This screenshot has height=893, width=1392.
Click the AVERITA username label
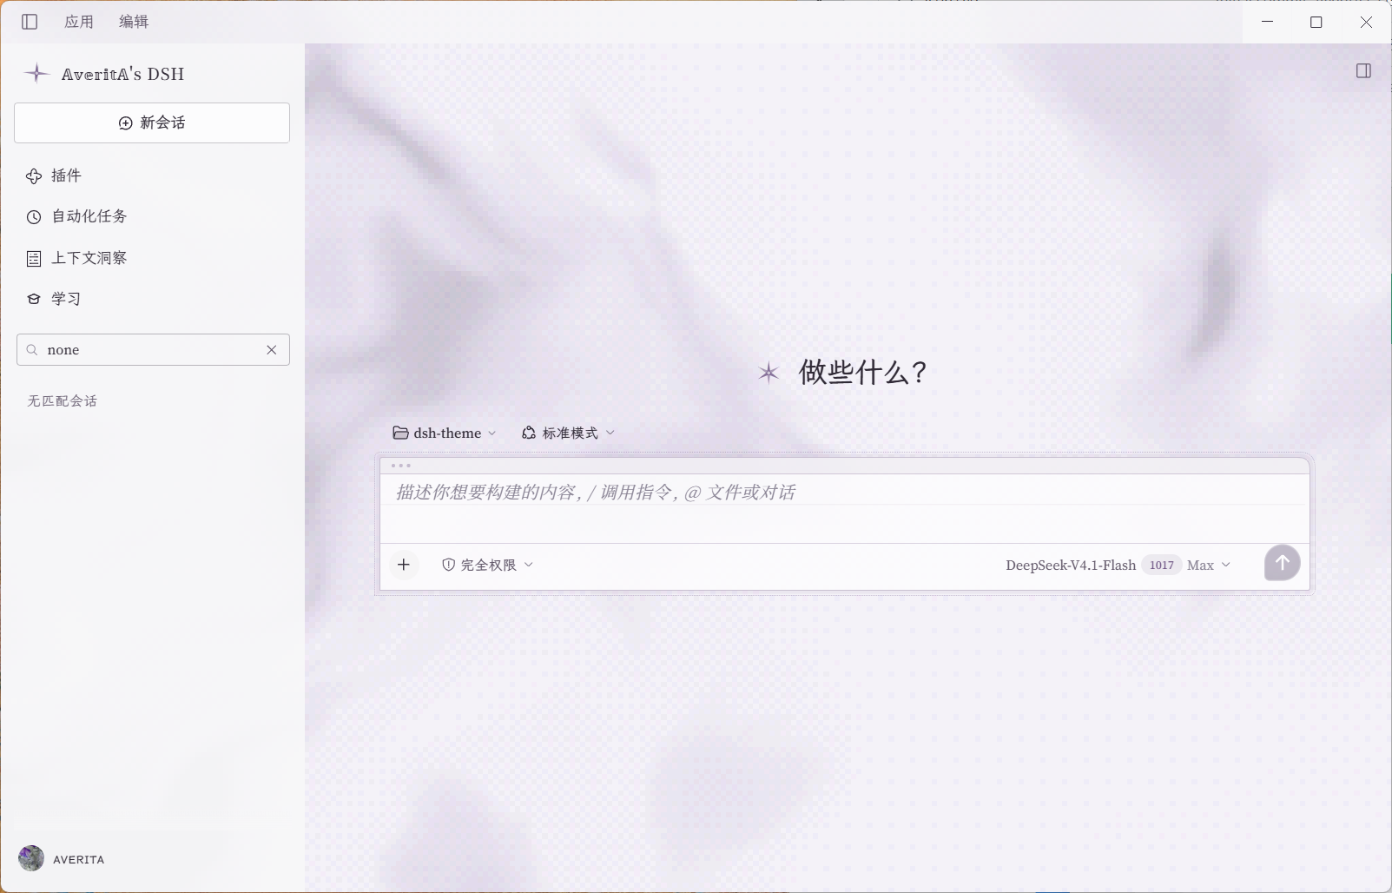click(79, 859)
